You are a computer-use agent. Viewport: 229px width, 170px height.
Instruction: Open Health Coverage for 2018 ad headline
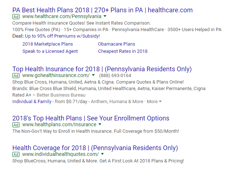pos(95,148)
